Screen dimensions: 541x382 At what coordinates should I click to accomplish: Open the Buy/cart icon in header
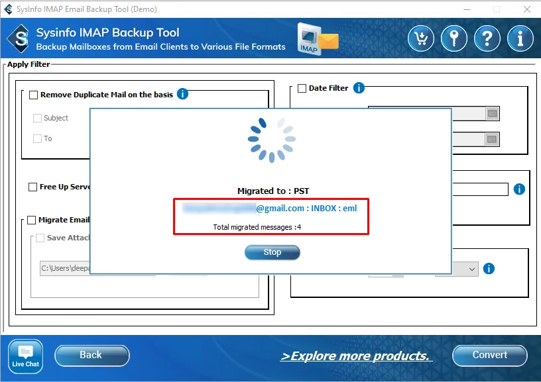point(420,38)
